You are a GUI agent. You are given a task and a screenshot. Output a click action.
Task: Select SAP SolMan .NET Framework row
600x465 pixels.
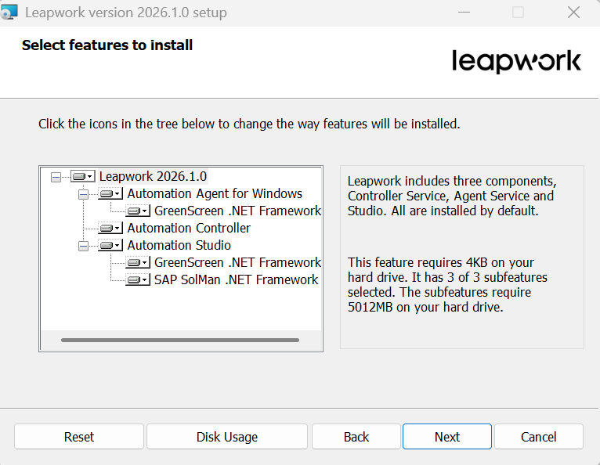[x=236, y=279]
